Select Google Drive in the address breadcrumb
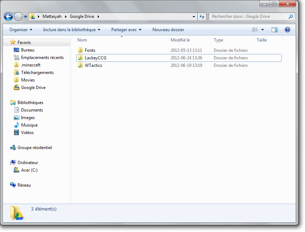This screenshot has width=305, height=232. 82,16
